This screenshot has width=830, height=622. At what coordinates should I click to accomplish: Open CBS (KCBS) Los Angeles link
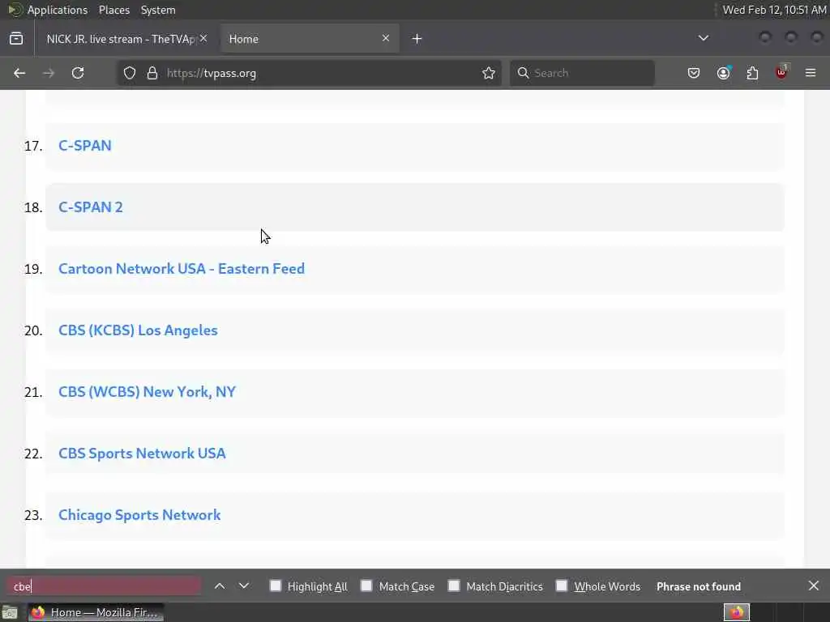tap(138, 330)
